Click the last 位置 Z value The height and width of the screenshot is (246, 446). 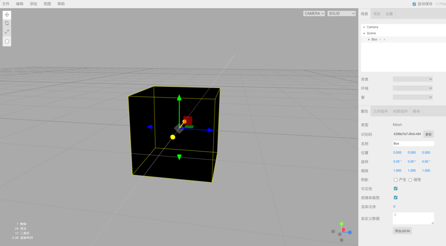pos(426,153)
